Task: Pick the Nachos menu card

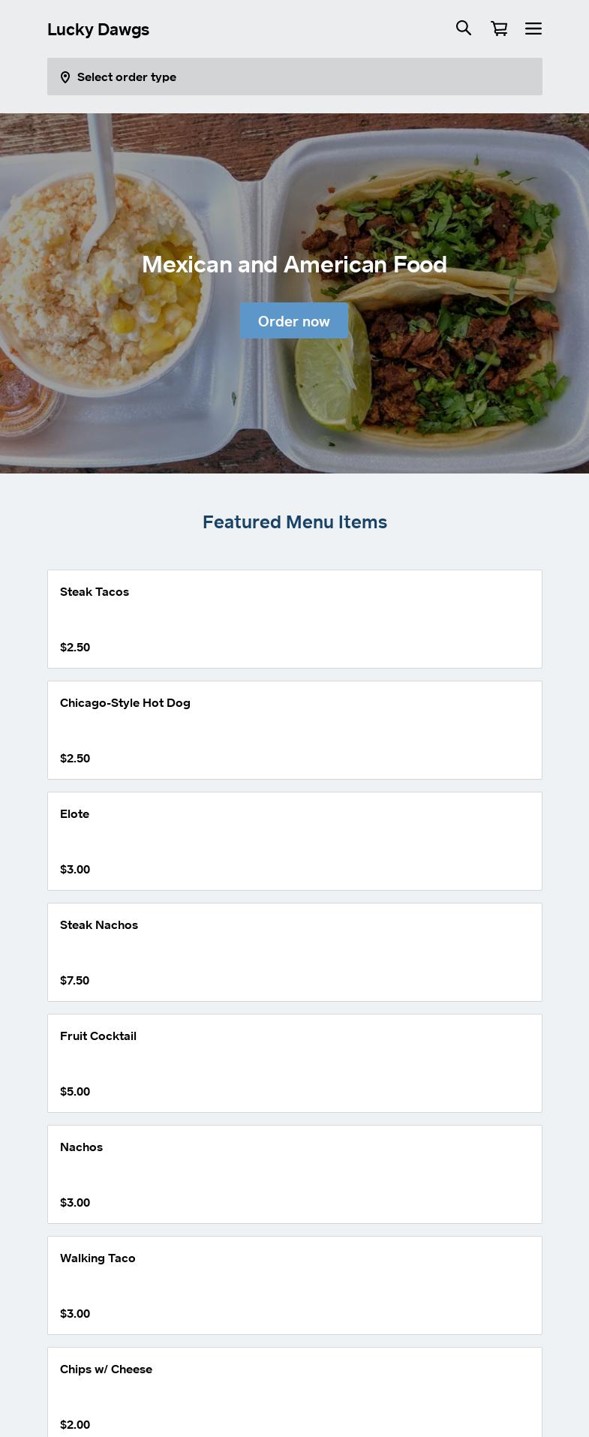Action: click(x=294, y=1174)
